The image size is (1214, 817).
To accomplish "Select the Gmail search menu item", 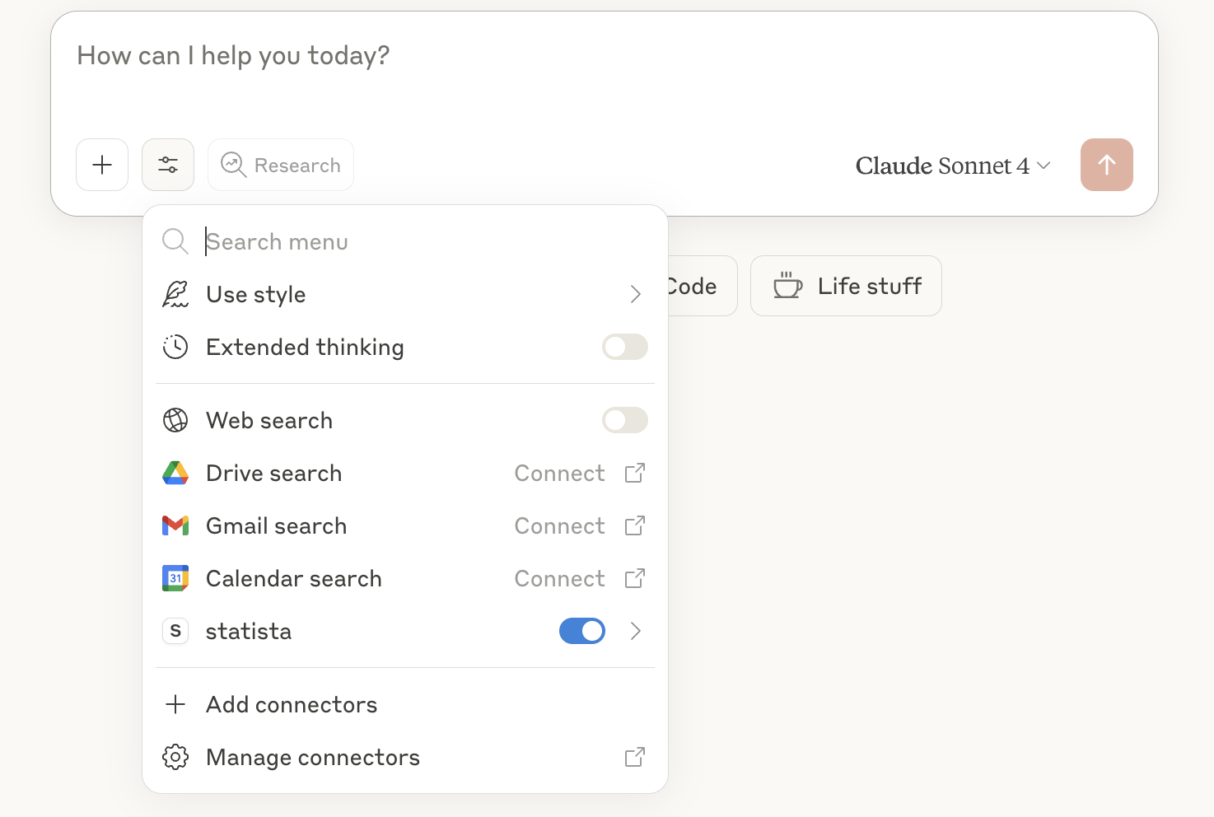I will [x=405, y=525].
